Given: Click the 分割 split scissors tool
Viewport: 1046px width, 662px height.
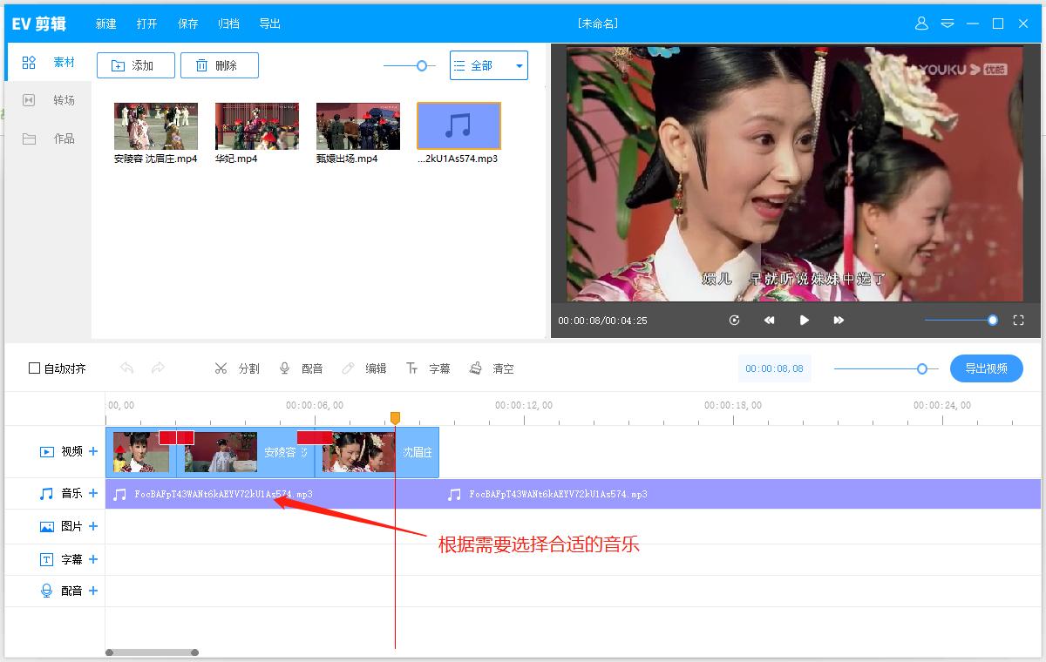Looking at the screenshot, I should 237,368.
